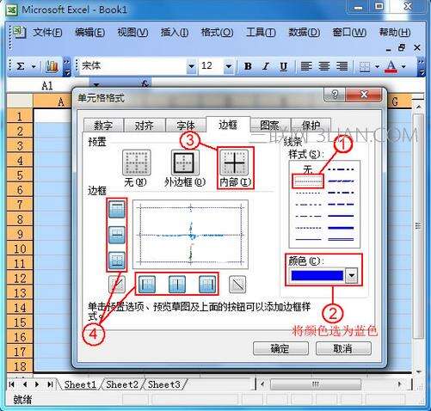Center text with toolbar alignment icon

(x=324, y=66)
